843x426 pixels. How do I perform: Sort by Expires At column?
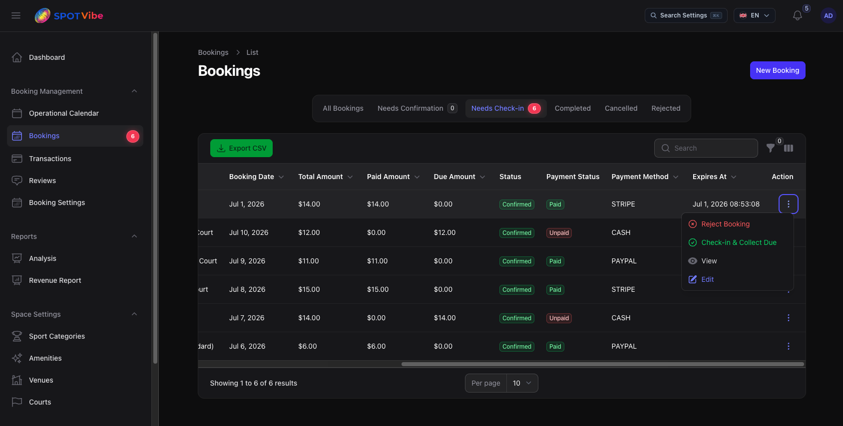714,177
